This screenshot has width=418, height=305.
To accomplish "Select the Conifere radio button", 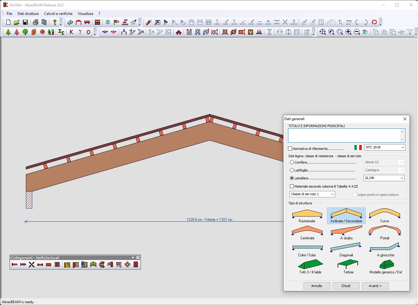I will pos(292,162).
